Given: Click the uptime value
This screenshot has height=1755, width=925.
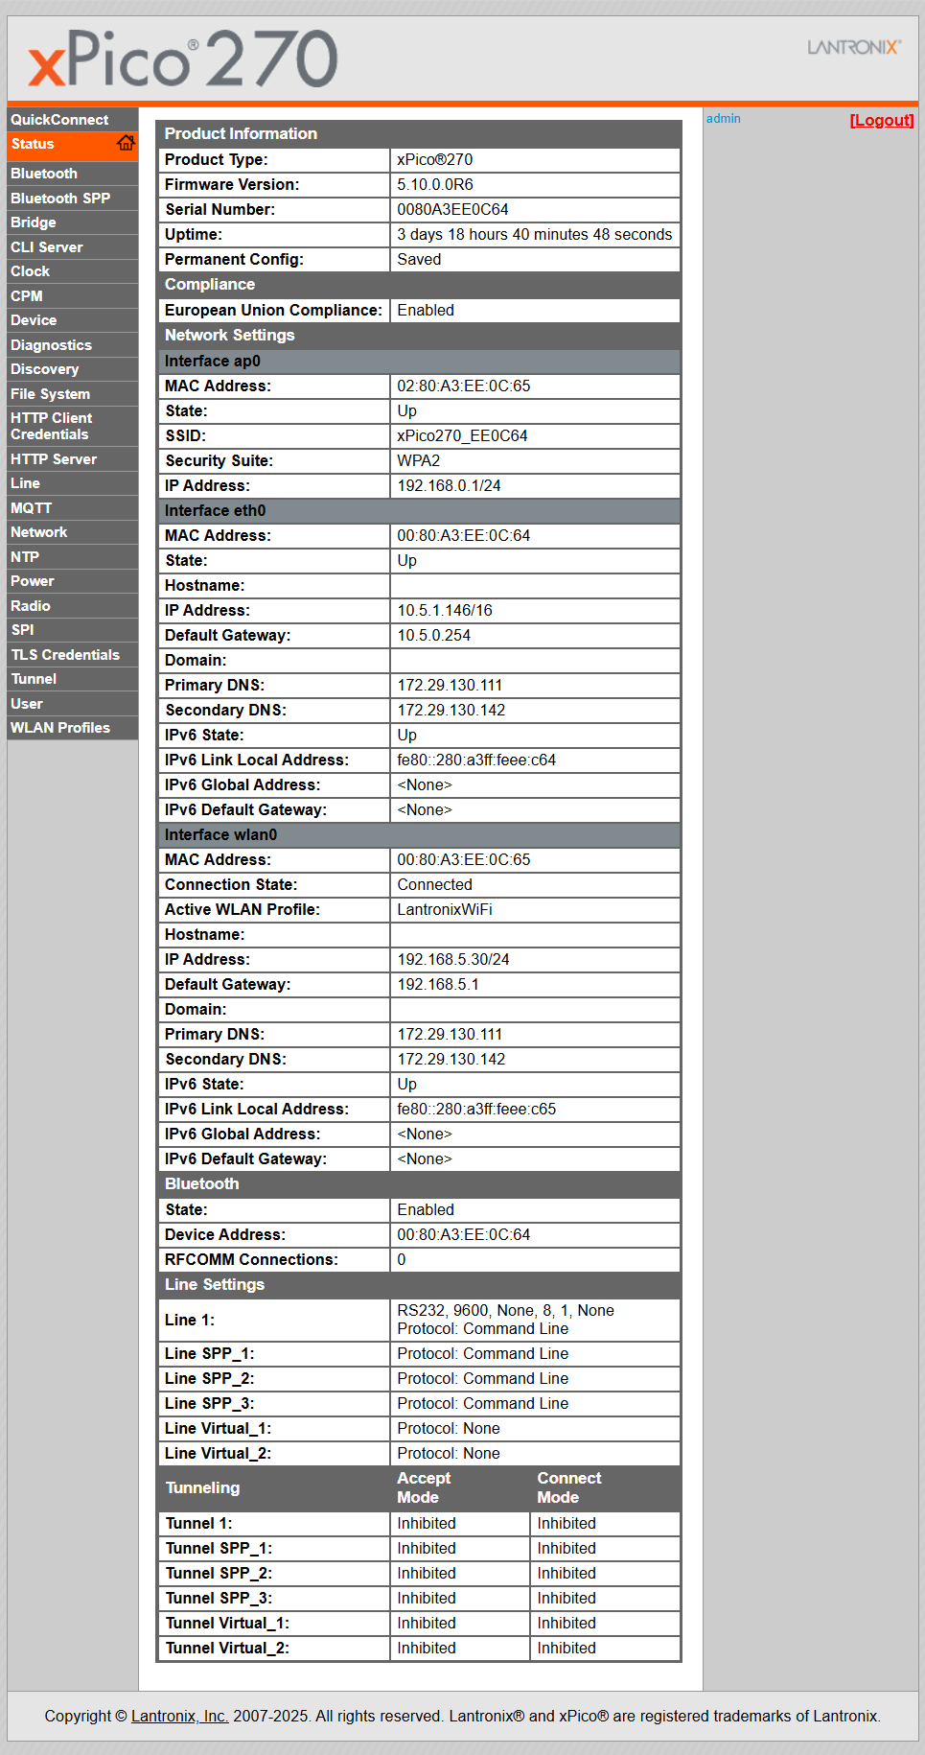Looking at the screenshot, I should (535, 235).
